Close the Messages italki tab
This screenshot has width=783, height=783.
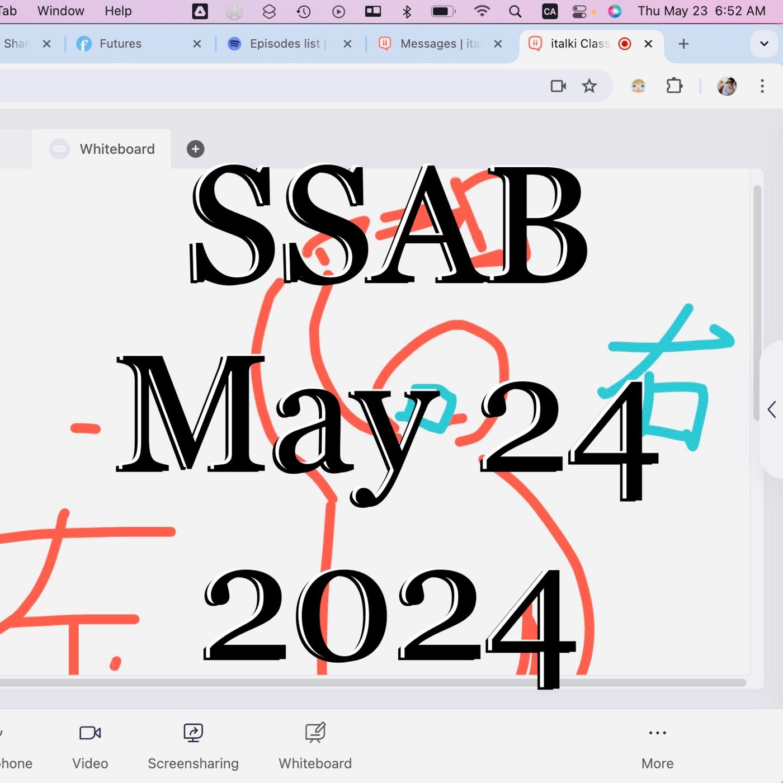[498, 44]
